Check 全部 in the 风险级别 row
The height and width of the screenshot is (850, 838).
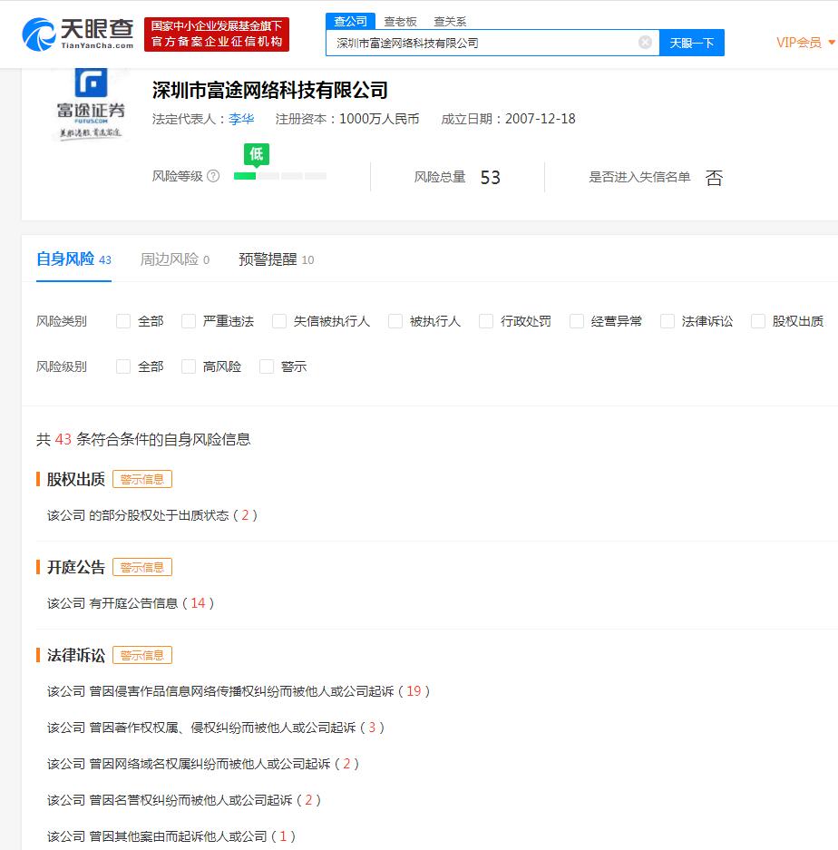(123, 366)
